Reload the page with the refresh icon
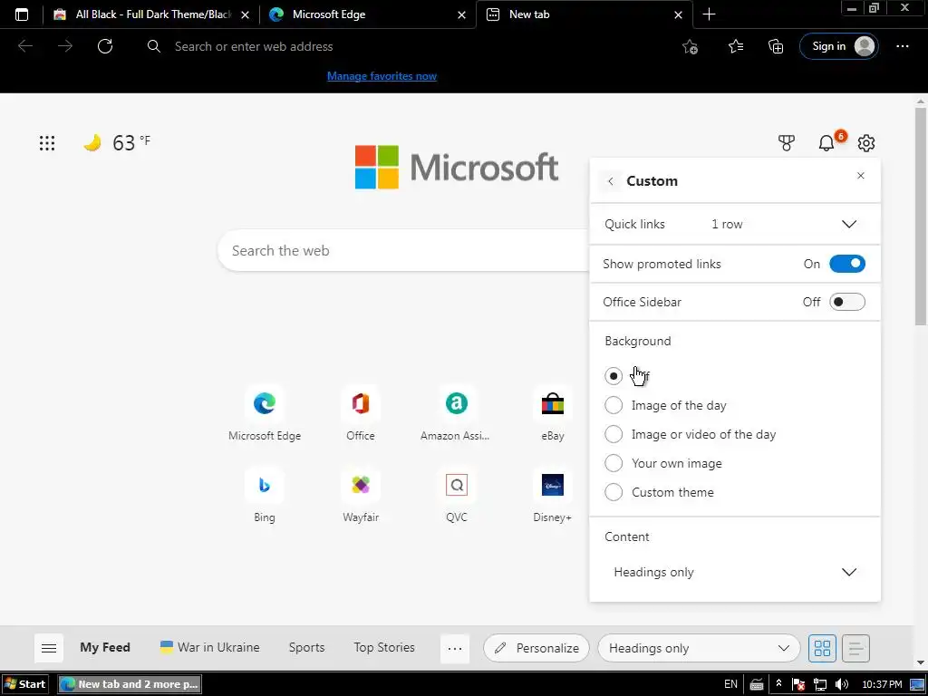Image resolution: width=928 pixels, height=696 pixels. 105,46
